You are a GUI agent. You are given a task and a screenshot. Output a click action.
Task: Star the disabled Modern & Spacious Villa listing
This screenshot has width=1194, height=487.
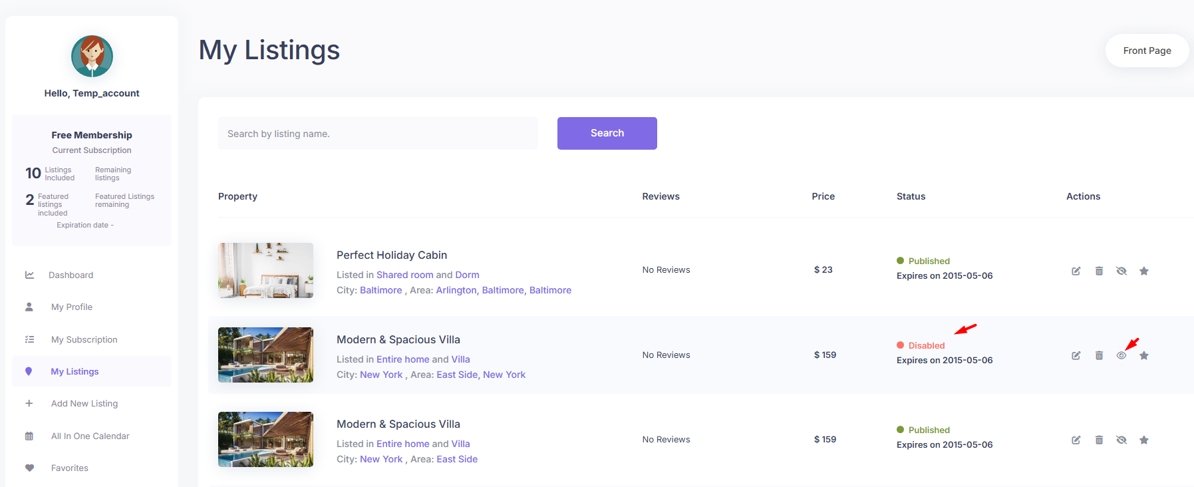(1144, 355)
